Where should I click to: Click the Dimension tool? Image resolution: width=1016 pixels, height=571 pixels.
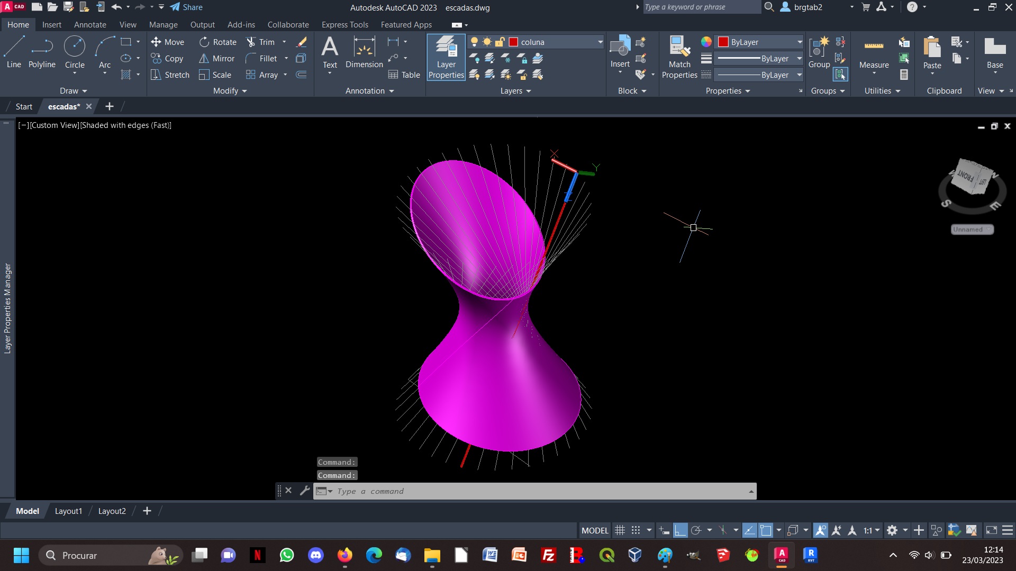[364, 52]
